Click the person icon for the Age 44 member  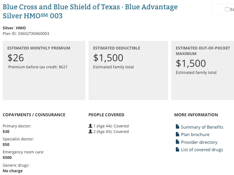tap(90, 126)
